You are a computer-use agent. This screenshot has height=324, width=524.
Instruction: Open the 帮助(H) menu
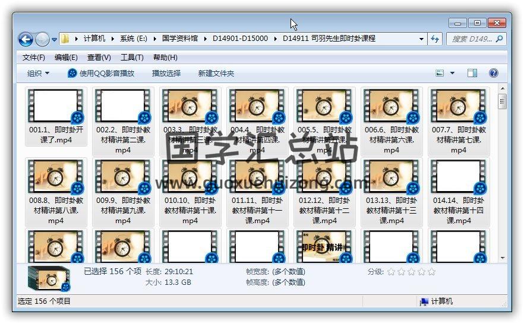[165, 58]
